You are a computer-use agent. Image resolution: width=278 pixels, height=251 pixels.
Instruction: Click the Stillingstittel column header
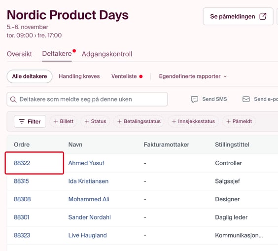click(x=232, y=144)
